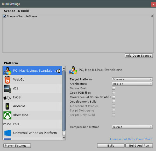This screenshot has width=156, height=151.
Task: Open the Compression Method dropdown
Action: point(132,127)
